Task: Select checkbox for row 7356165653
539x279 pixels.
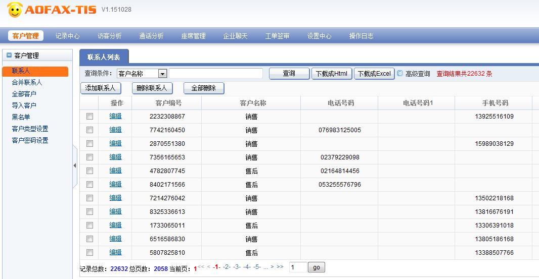Action: pos(90,157)
